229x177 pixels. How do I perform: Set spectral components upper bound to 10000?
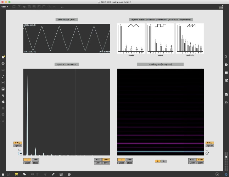106,160
